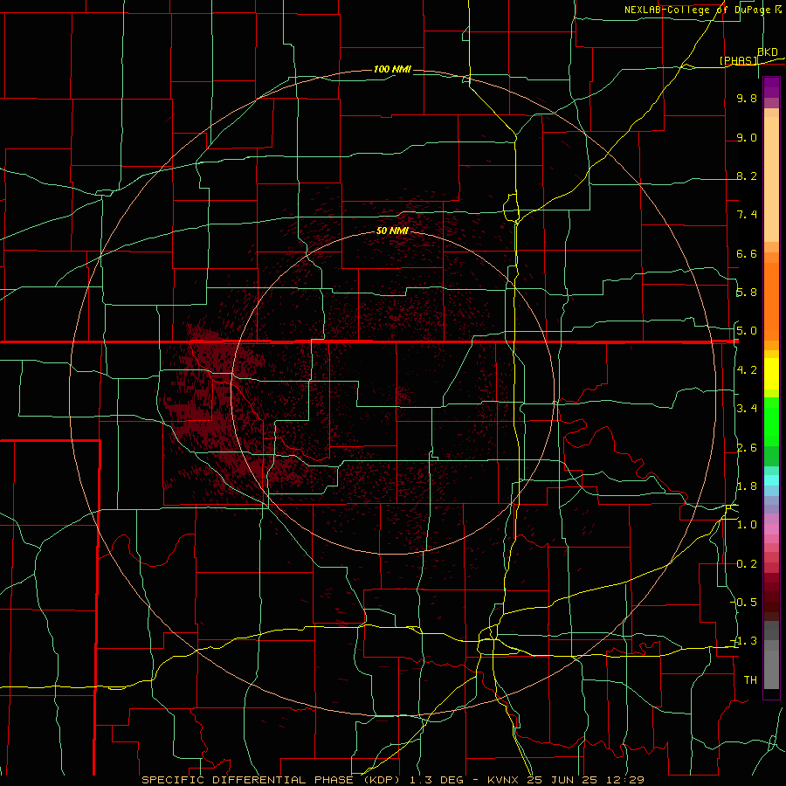Click the 1.3 DEG elevation text
This screenshot has height=786, width=786.
[437, 780]
